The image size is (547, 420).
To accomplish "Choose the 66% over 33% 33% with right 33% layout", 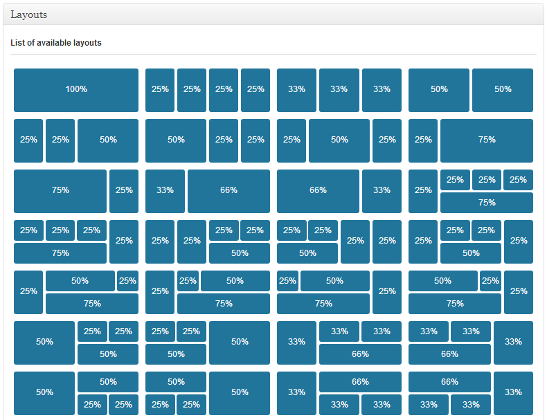I will (x=471, y=393).
